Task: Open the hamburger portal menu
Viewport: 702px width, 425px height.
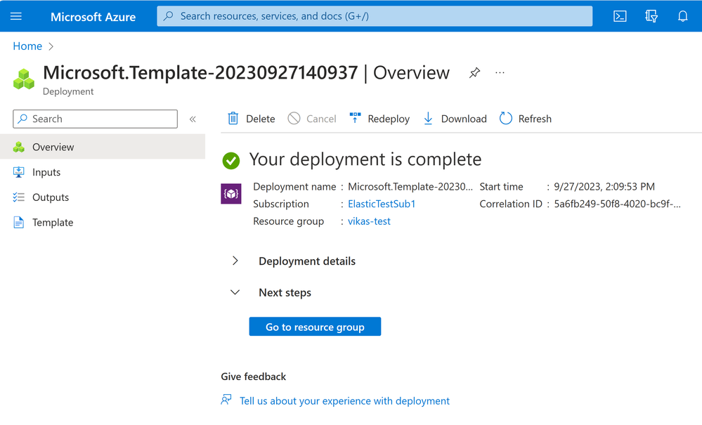Action: click(x=16, y=16)
